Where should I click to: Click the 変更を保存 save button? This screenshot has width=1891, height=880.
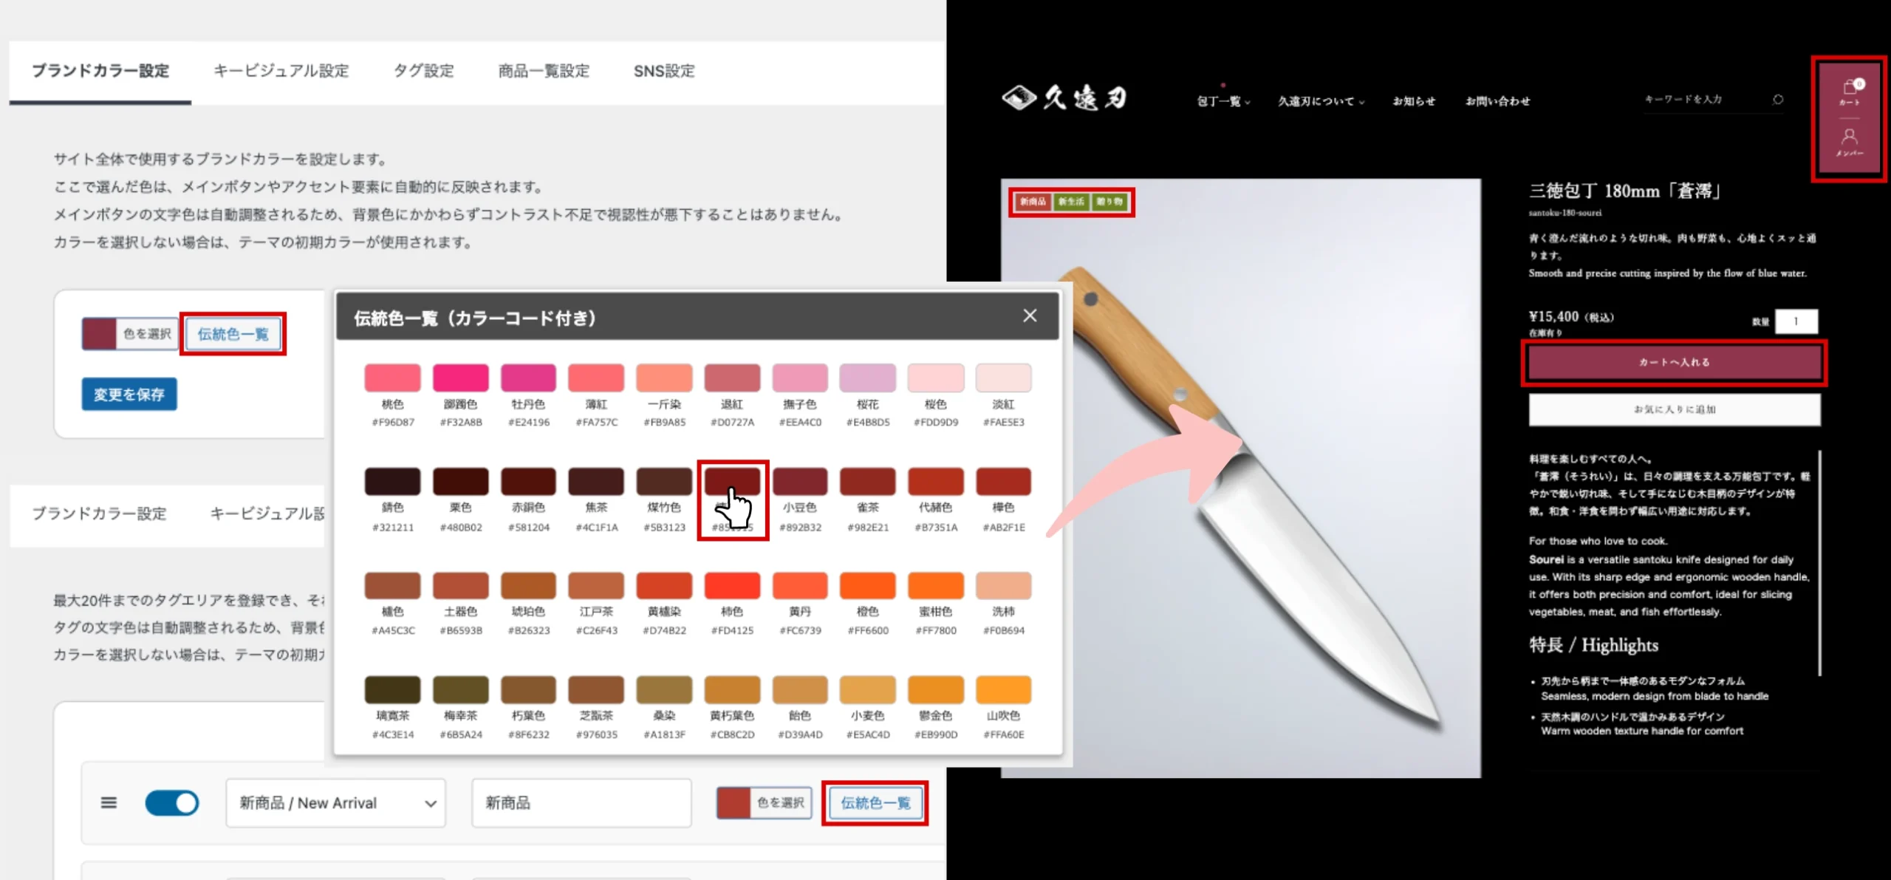pos(129,393)
